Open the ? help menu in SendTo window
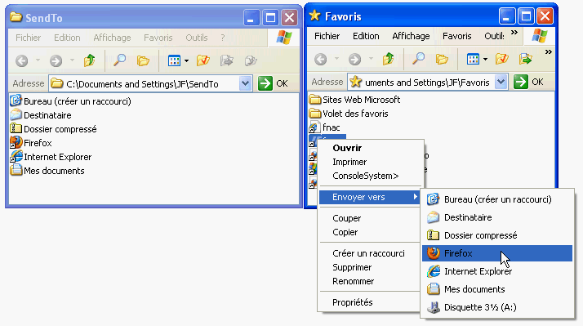 (x=223, y=38)
